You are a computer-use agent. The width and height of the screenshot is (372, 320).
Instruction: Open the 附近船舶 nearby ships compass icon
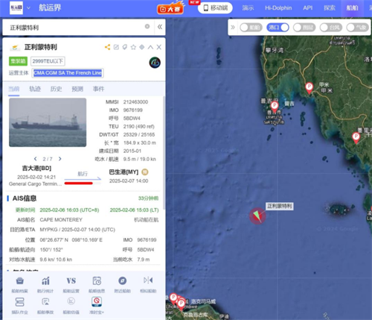123,281
